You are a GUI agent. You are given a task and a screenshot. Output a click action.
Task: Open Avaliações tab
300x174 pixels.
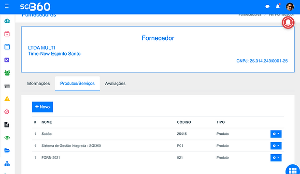[115, 84]
